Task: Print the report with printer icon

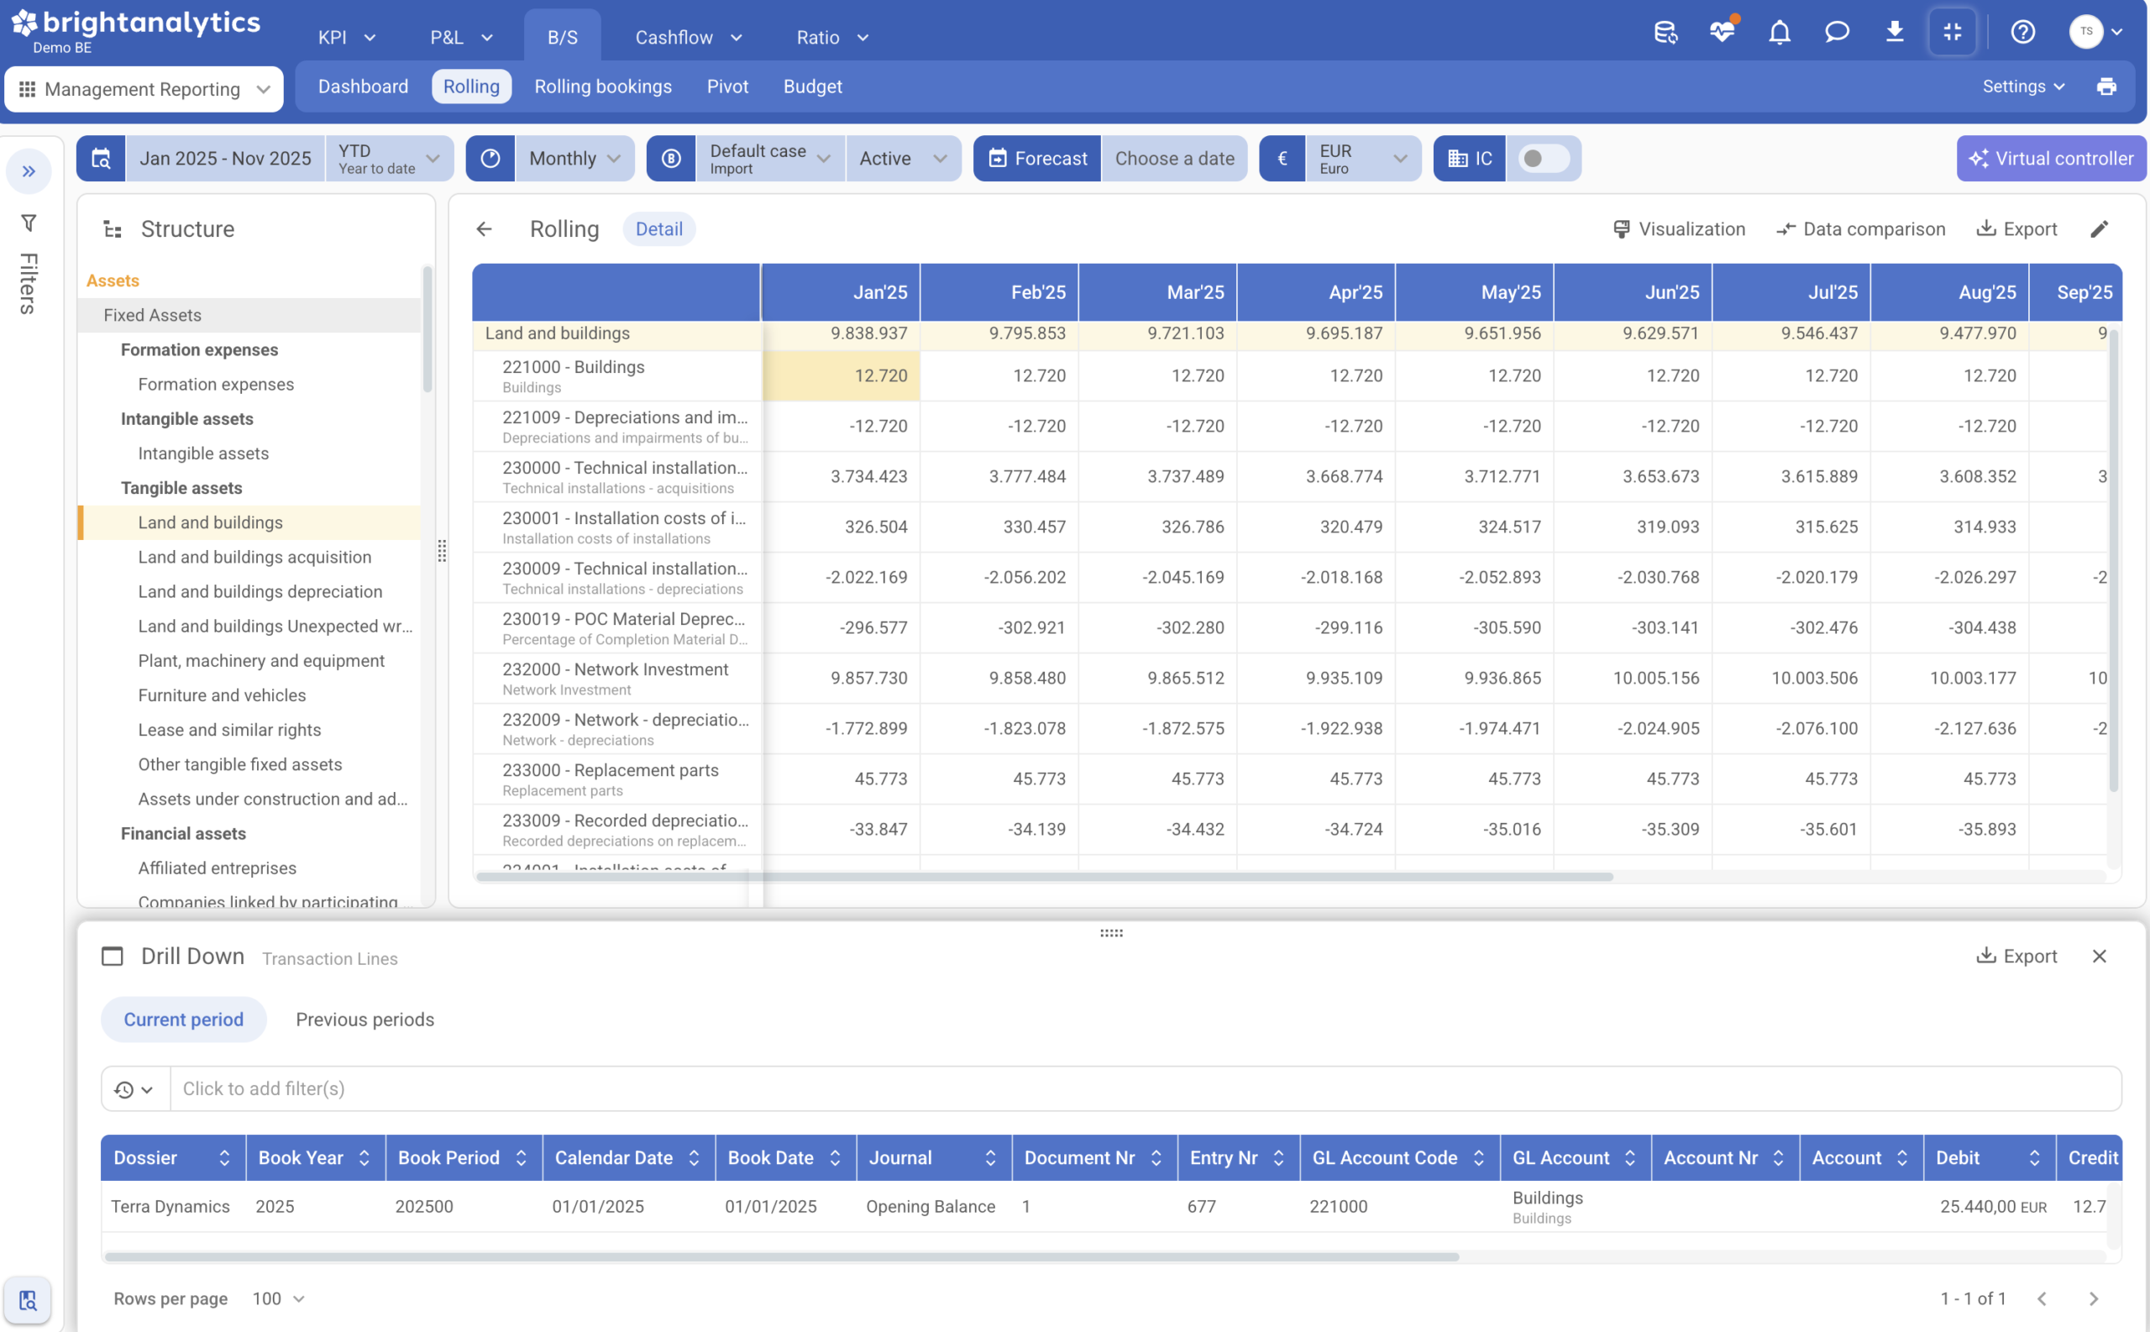Action: pos(2106,87)
